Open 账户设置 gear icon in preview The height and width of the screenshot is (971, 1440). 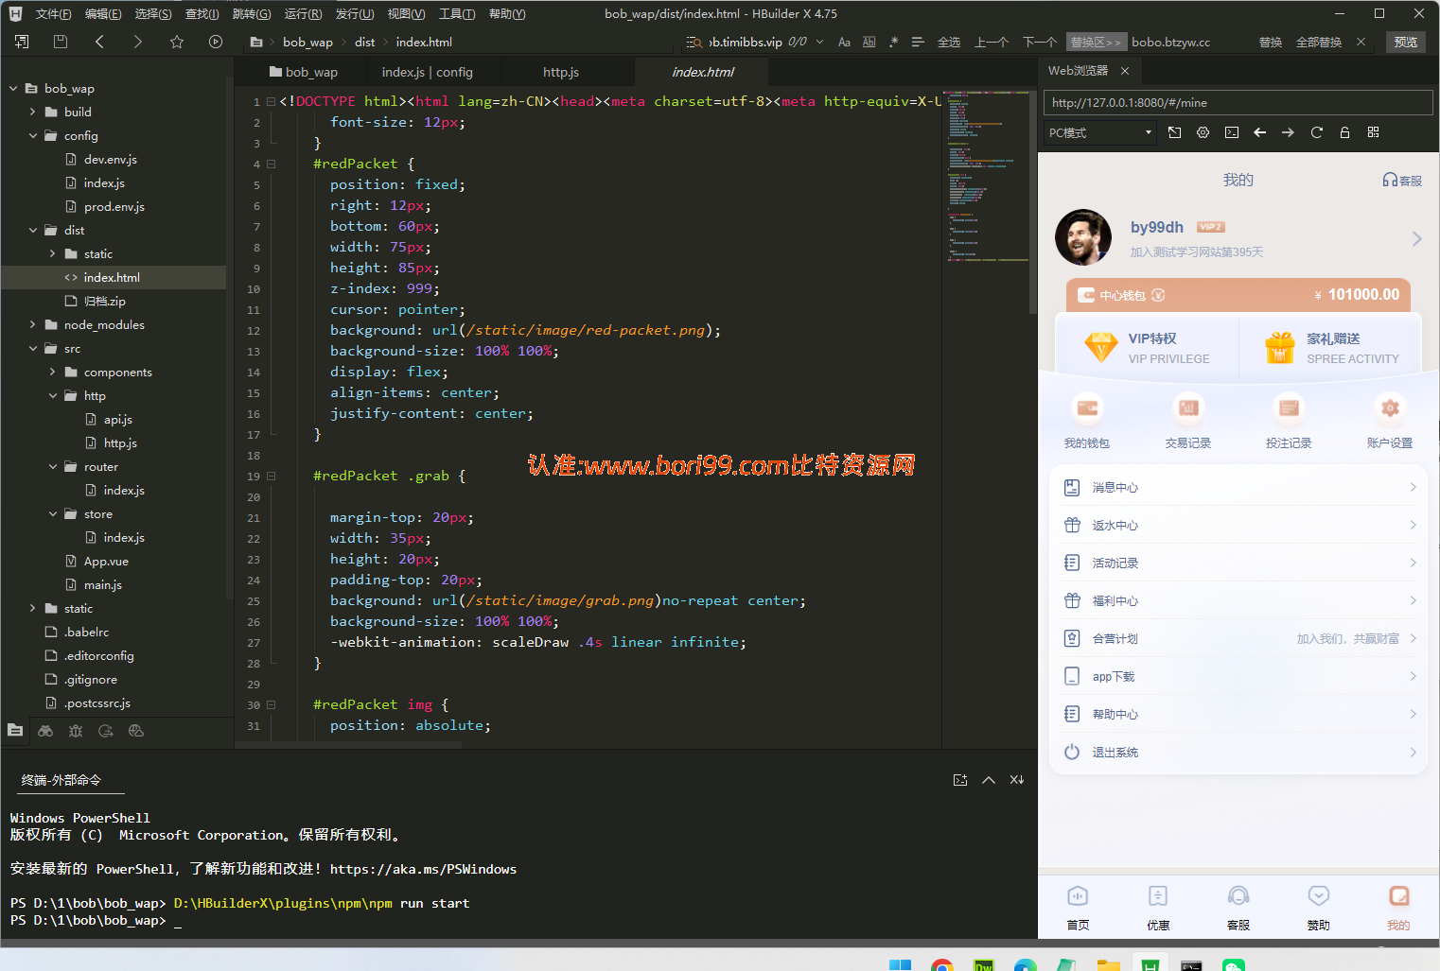click(x=1390, y=407)
